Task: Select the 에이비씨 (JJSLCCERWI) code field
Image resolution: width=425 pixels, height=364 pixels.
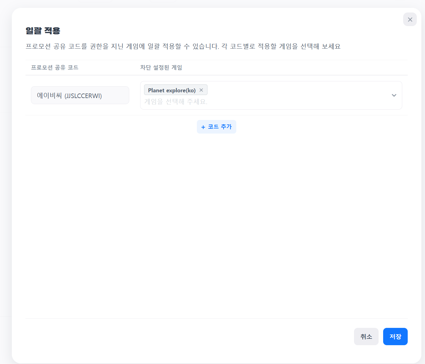Action: 80,95
